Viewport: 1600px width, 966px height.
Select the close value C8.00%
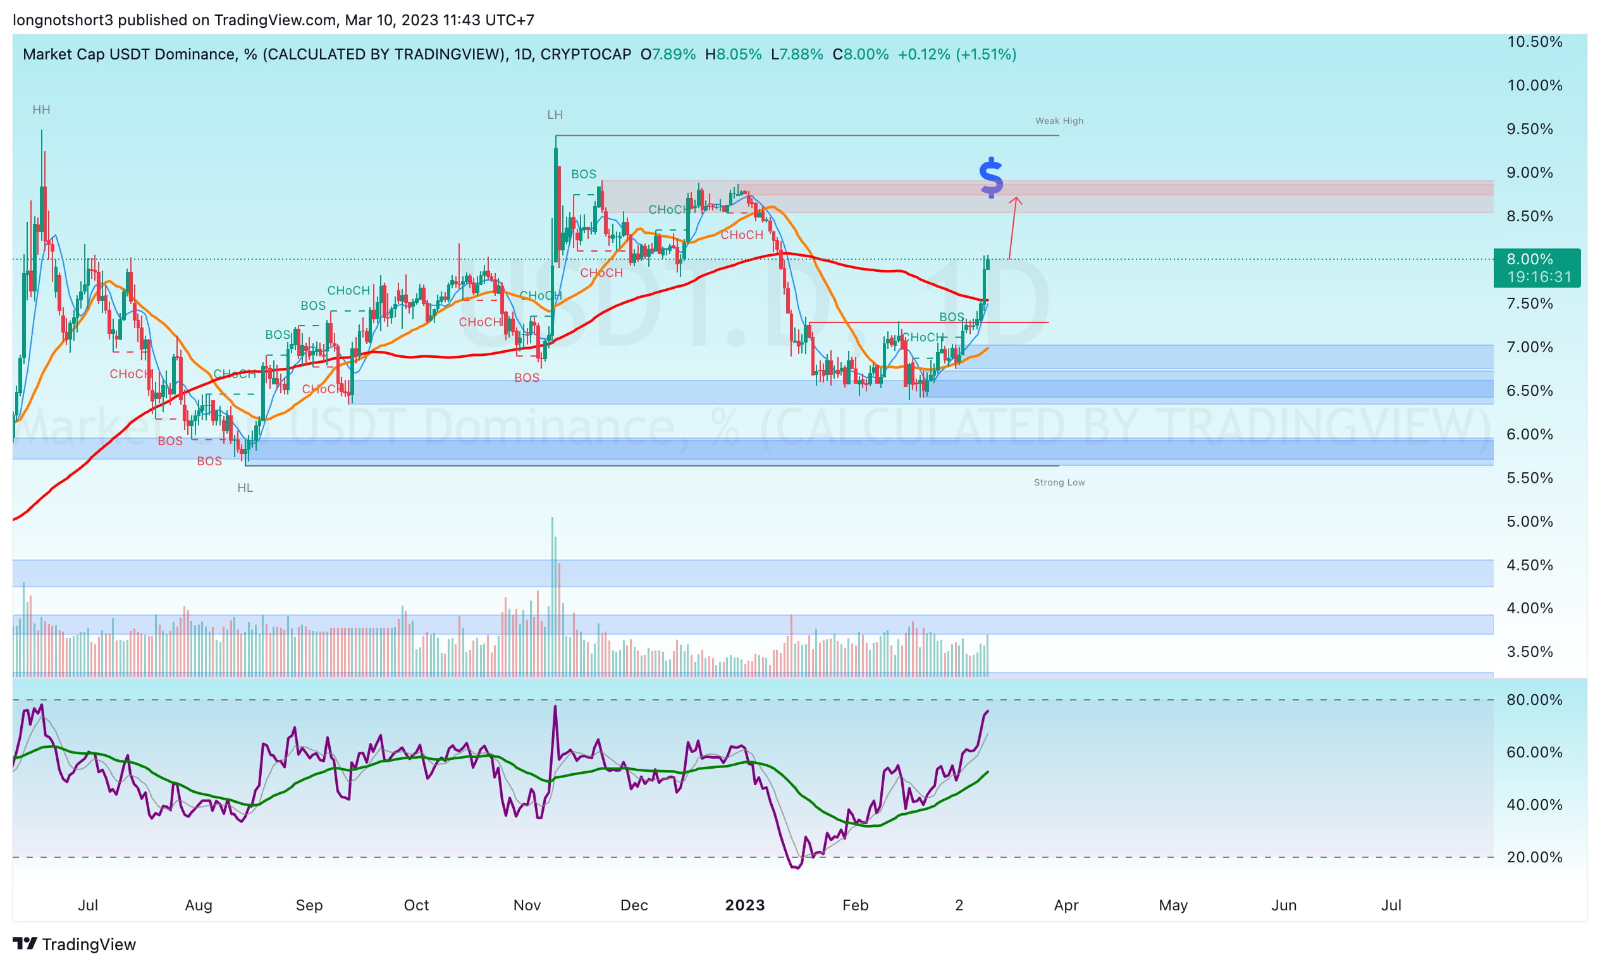click(x=861, y=54)
